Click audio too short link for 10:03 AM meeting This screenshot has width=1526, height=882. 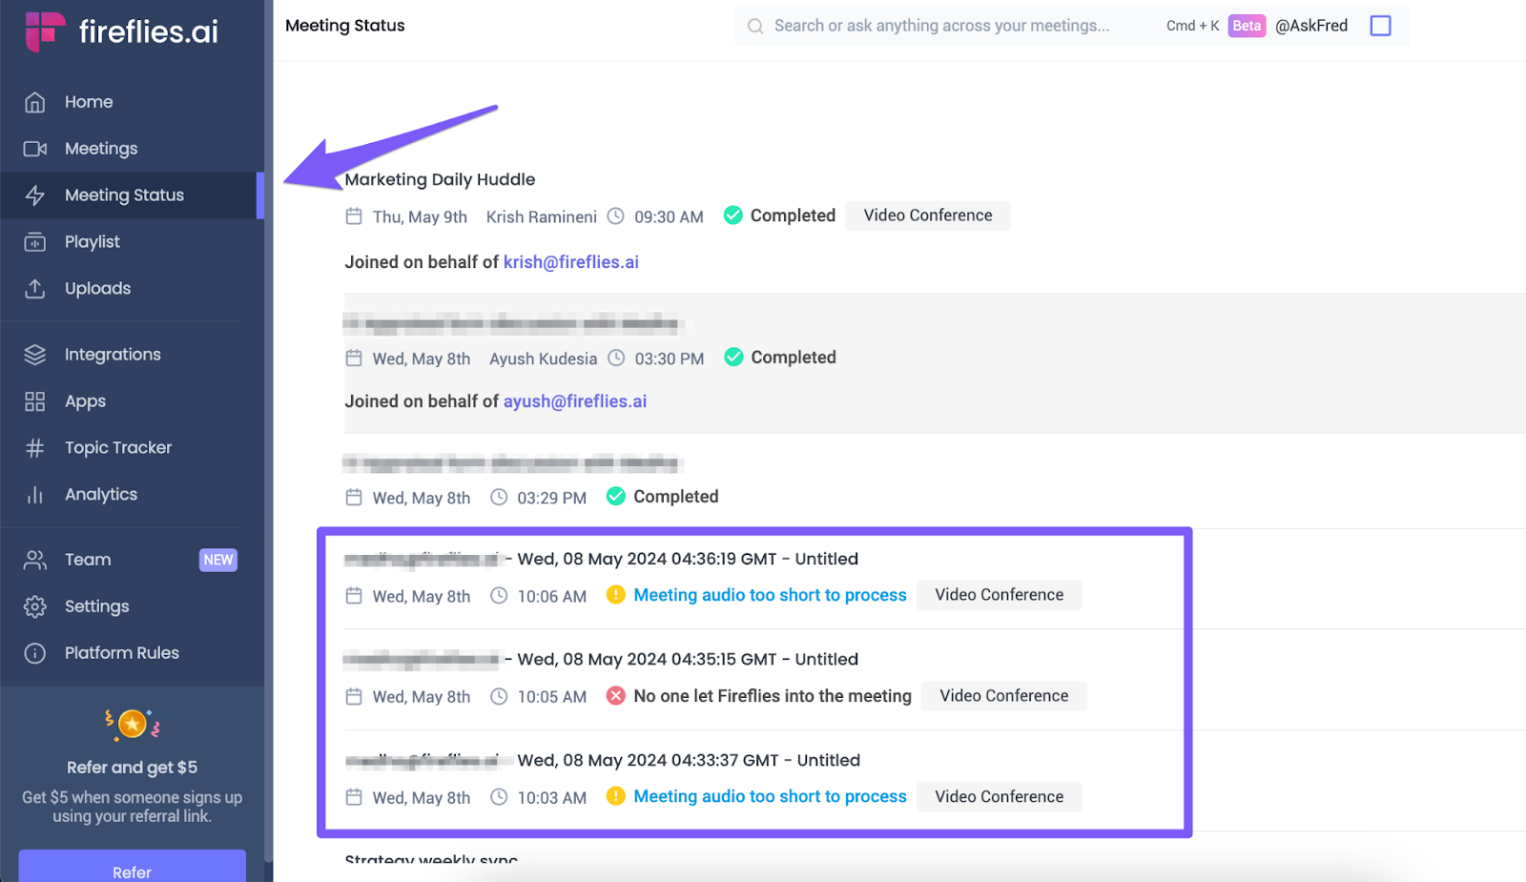(770, 796)
